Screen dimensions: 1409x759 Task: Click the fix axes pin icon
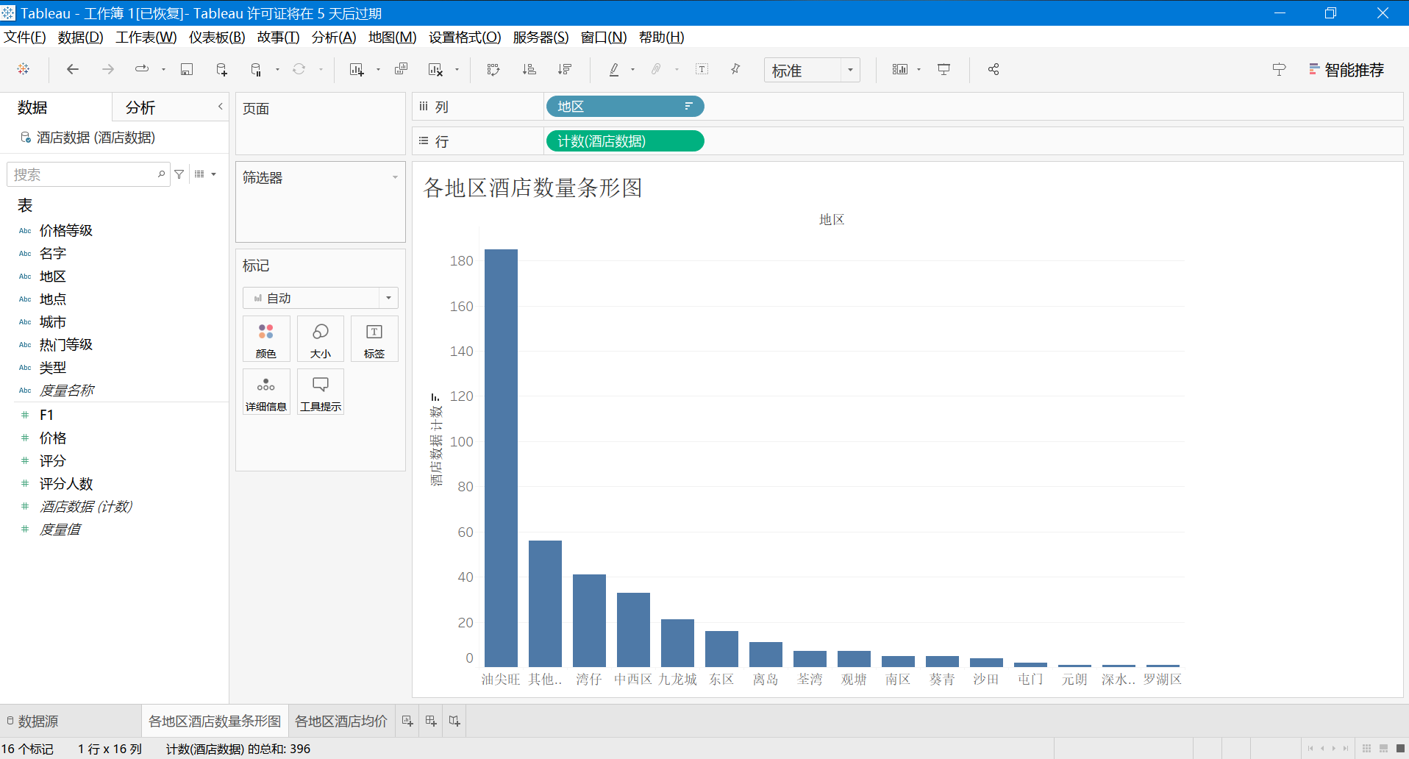735,69
